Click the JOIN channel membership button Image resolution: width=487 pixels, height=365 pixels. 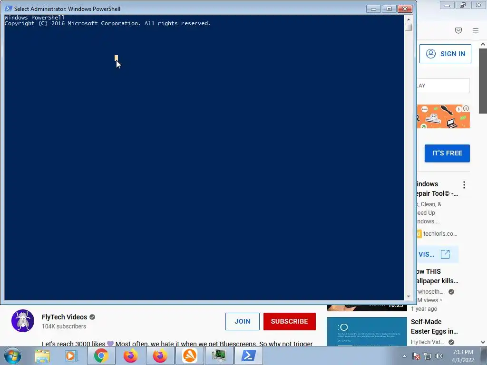click(242, 321)
